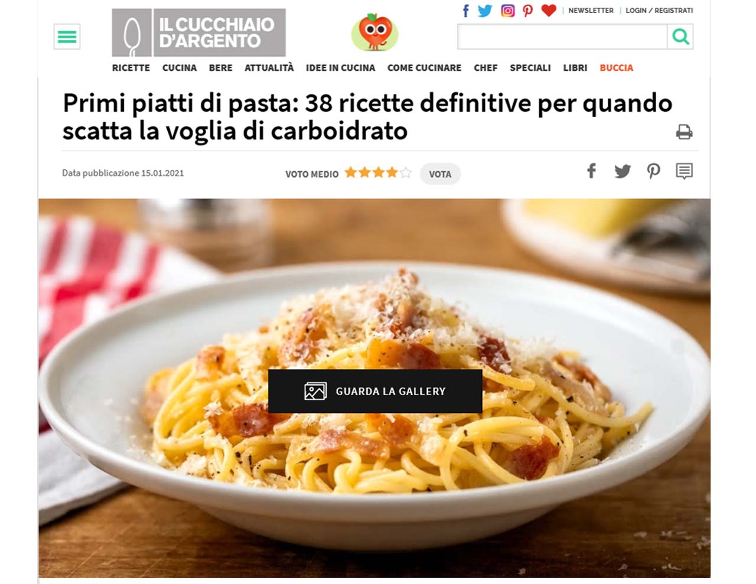The image size is (756, 584).
Task: Visit Instagram via the header icon
Action: coord(507,11)
